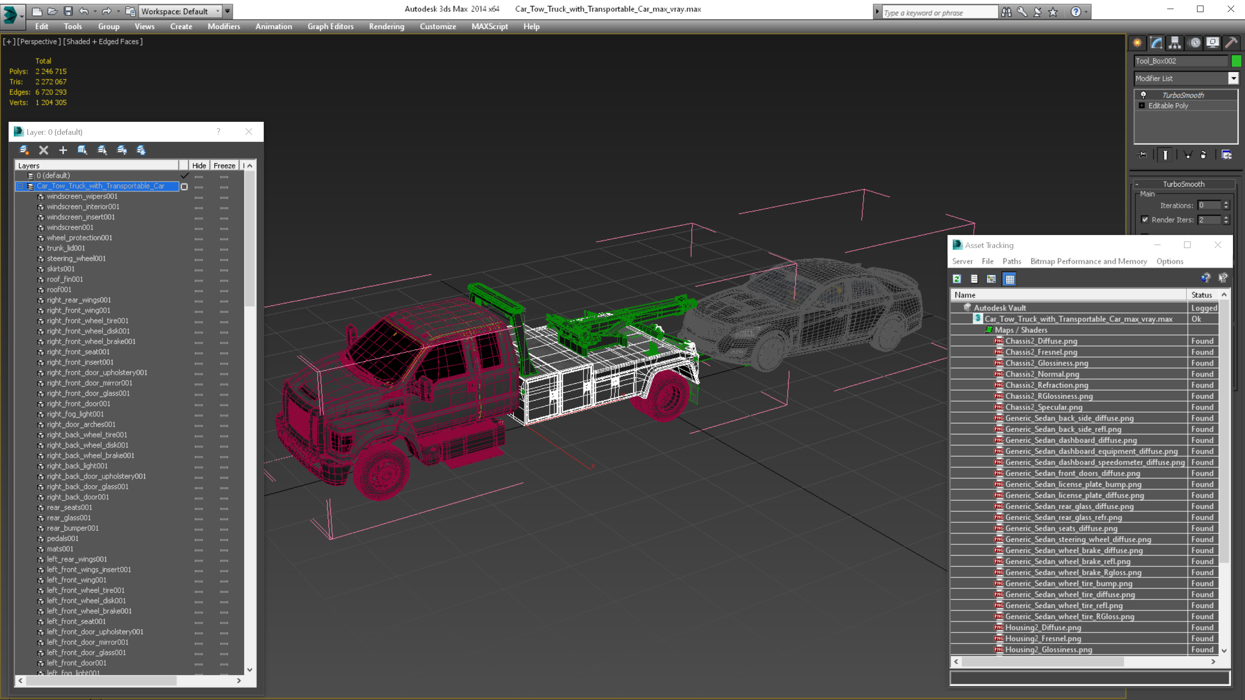Screen dimensions: 1245x700
Task: Click in the keyword search field
Action: tap(939, 13)
